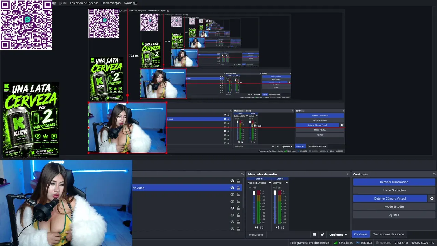Click the 'CPU: 5.1%' status readout
437x246 pixels.
point(401,243)
